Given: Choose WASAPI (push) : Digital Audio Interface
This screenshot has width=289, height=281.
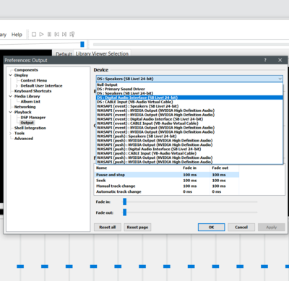Looking at the screenshot, I should [189, 149].
